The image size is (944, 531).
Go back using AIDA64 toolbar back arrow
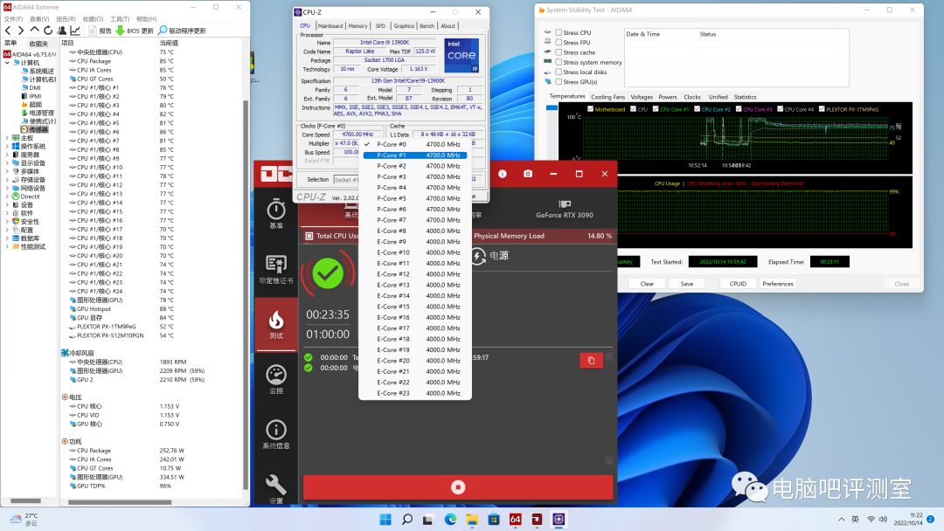8,30
